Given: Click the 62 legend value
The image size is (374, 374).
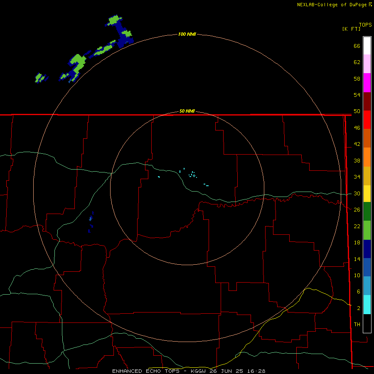Looking at the screenshot, I should [x=357, y=62].
